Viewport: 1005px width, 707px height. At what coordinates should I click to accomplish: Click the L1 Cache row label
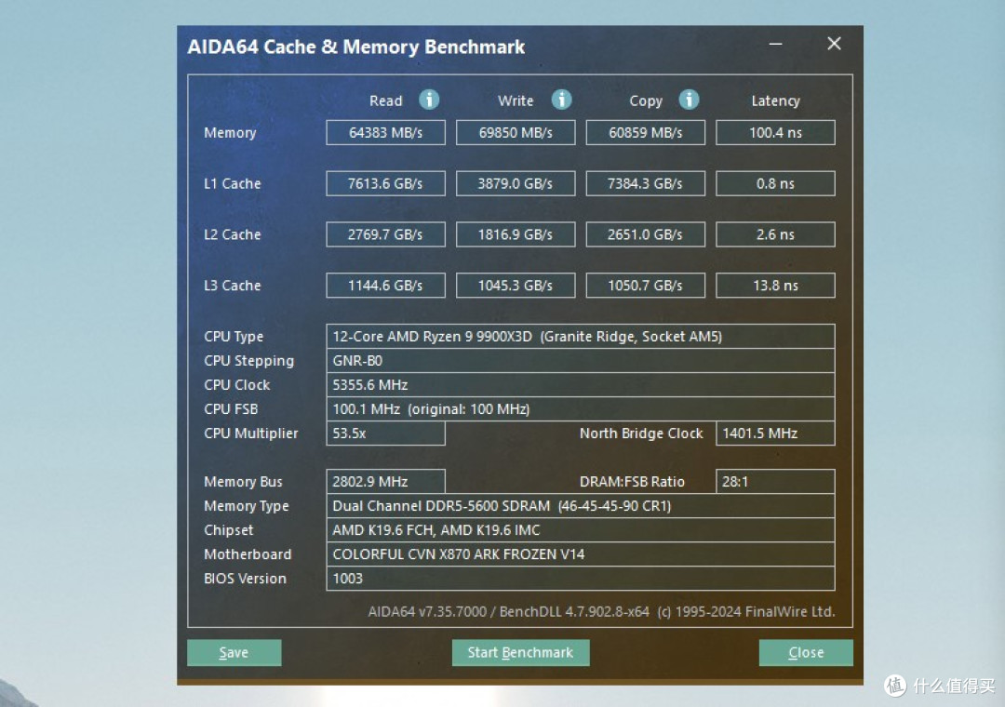click(232, 183)
